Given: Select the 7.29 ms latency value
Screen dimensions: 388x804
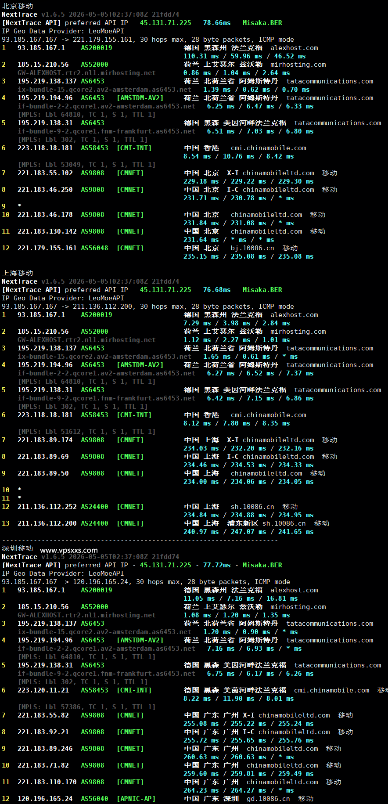Looking at the screenshot, I should point(197,323).
